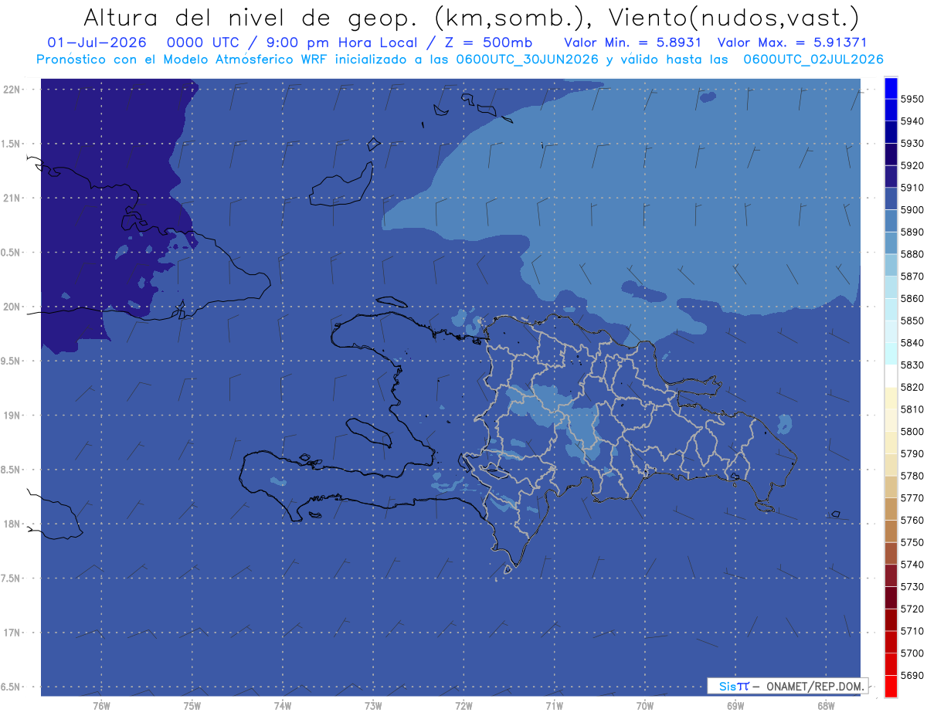
Task: Click the 5800 colorbar label
Action: tap(912, 432)
